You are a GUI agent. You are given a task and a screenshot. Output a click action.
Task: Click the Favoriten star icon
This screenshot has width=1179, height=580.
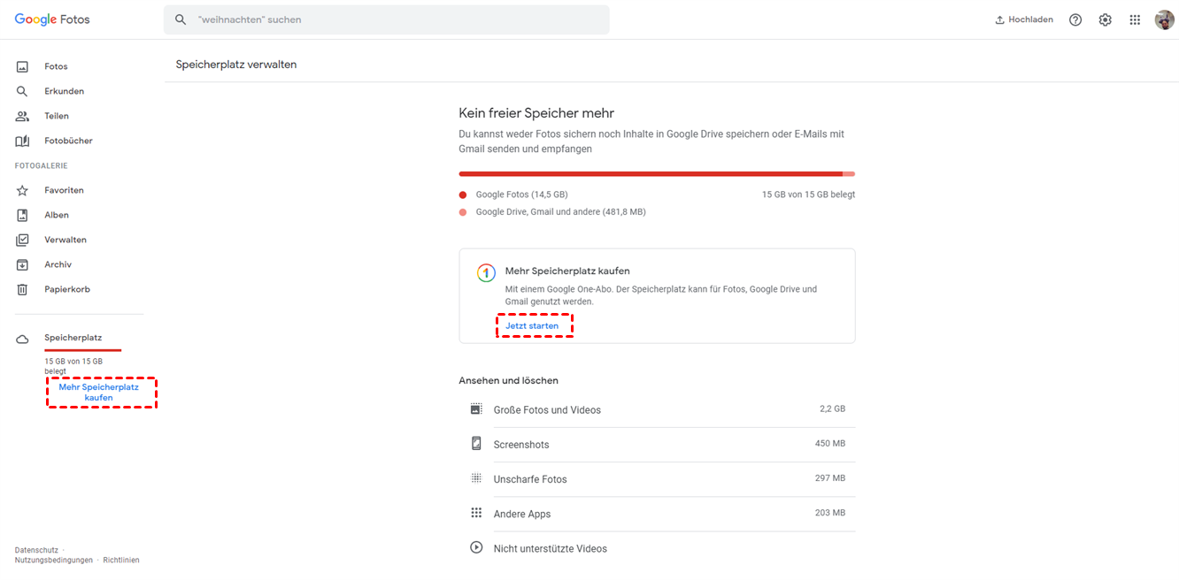coord(23,190)
